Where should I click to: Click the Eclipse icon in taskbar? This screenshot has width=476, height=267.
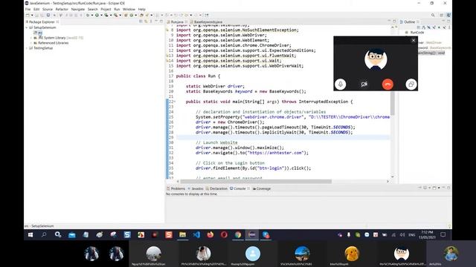[252, 234]
